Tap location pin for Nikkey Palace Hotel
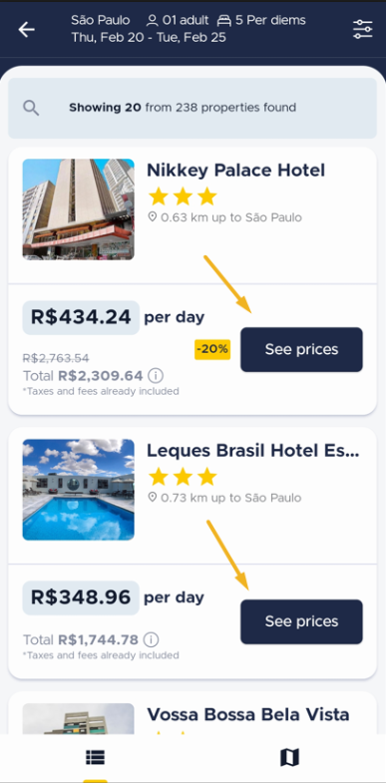Viewport: 386px width, 783px height. coord(153,217)
